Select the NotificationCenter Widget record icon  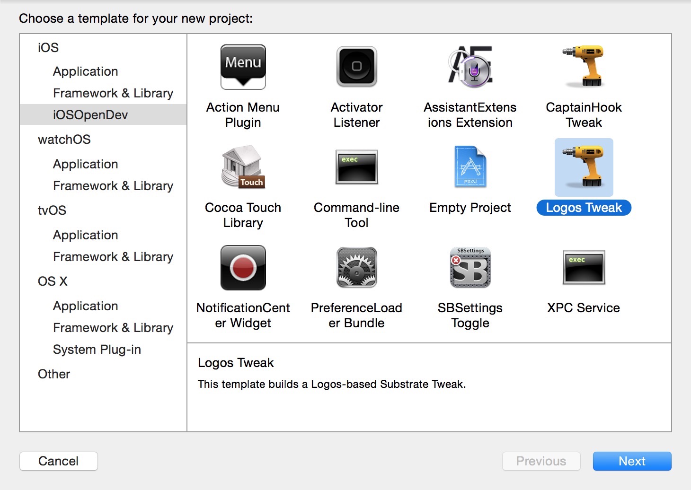243,268
